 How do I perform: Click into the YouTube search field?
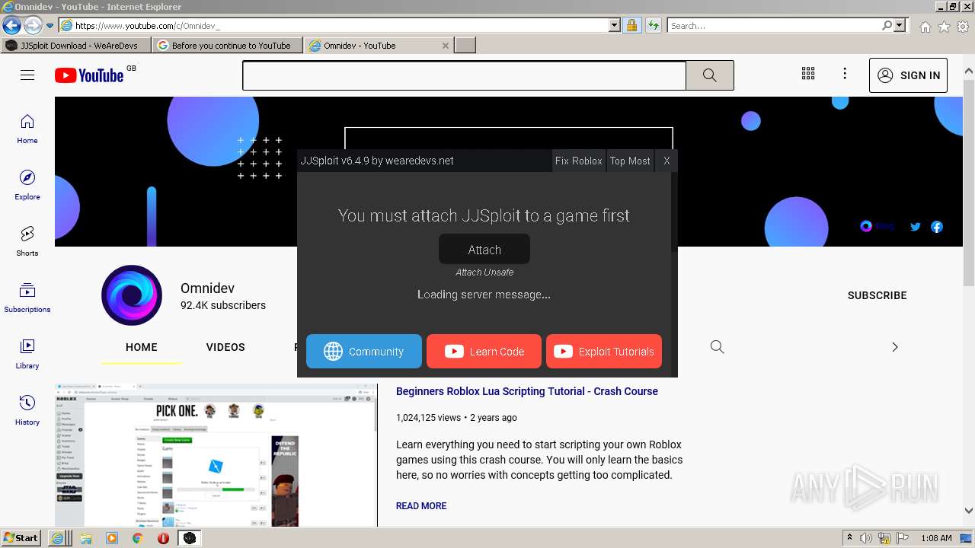coord(465,75)
